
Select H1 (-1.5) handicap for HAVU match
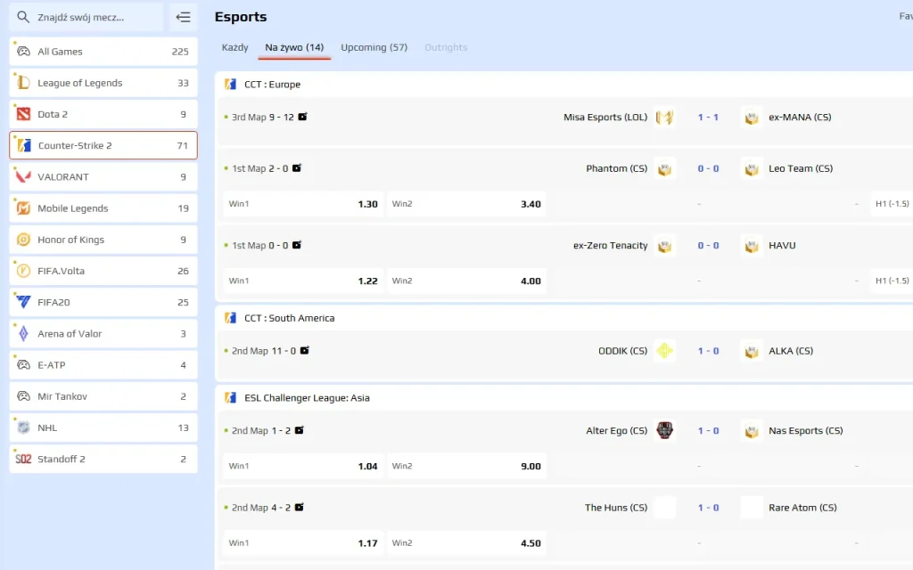point(892,281)
